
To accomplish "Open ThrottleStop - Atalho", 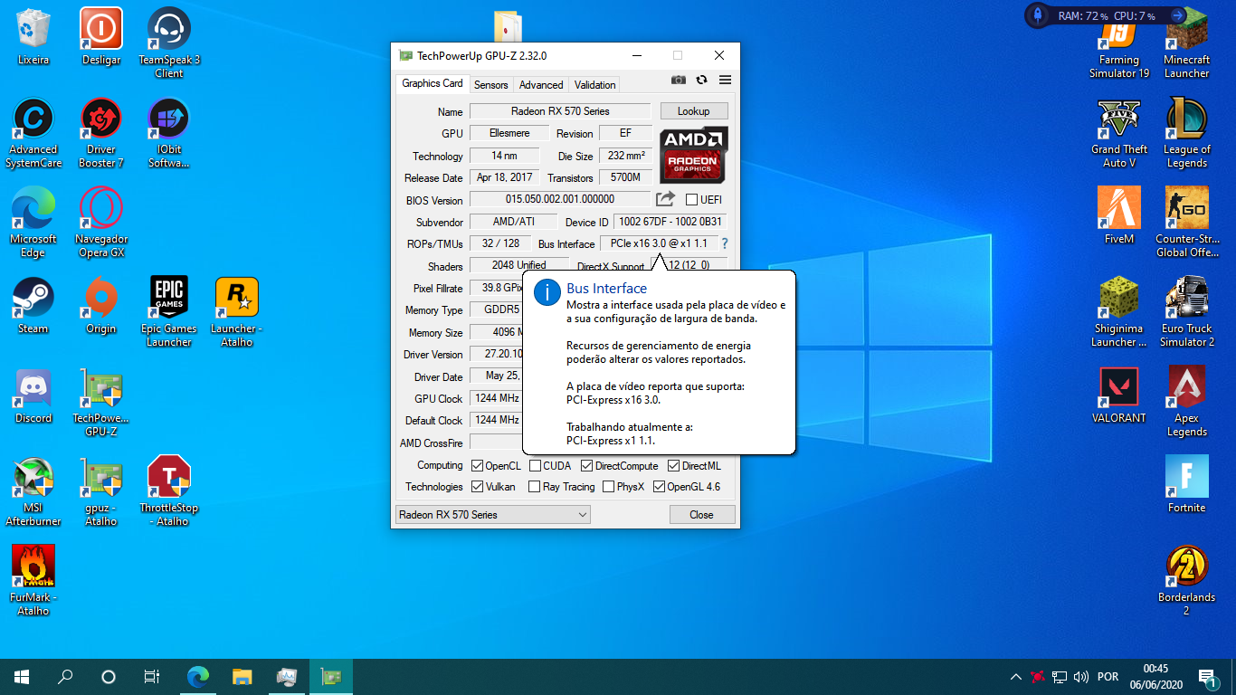I will (169, 491).
